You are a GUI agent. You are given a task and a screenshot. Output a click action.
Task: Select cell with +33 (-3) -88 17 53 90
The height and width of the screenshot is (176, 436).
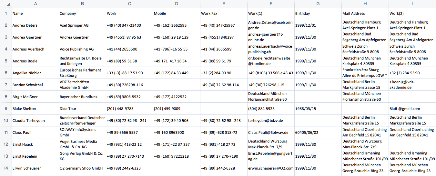tap(129, 73)
